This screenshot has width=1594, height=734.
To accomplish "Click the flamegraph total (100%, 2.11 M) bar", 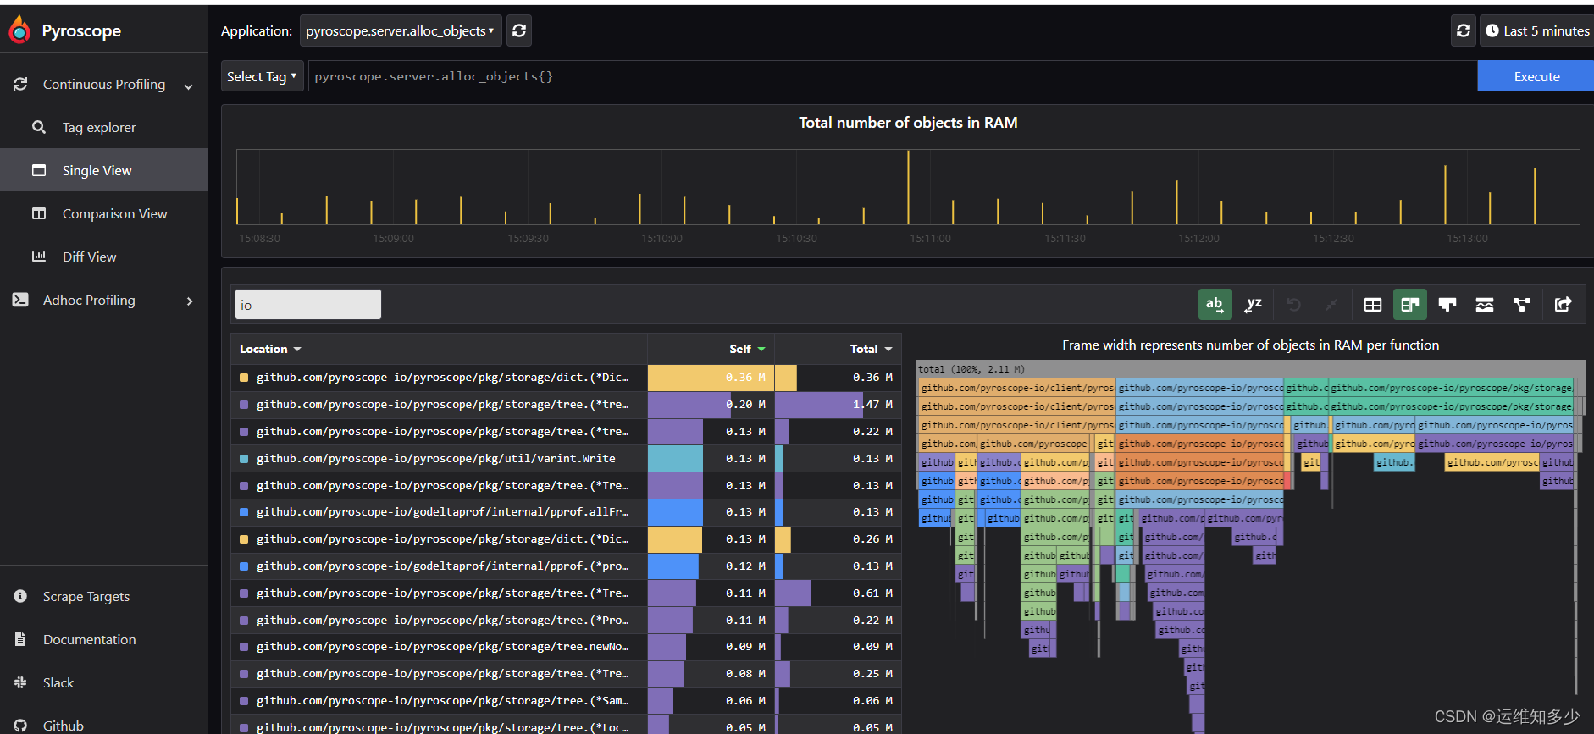I will (1250, 369).
